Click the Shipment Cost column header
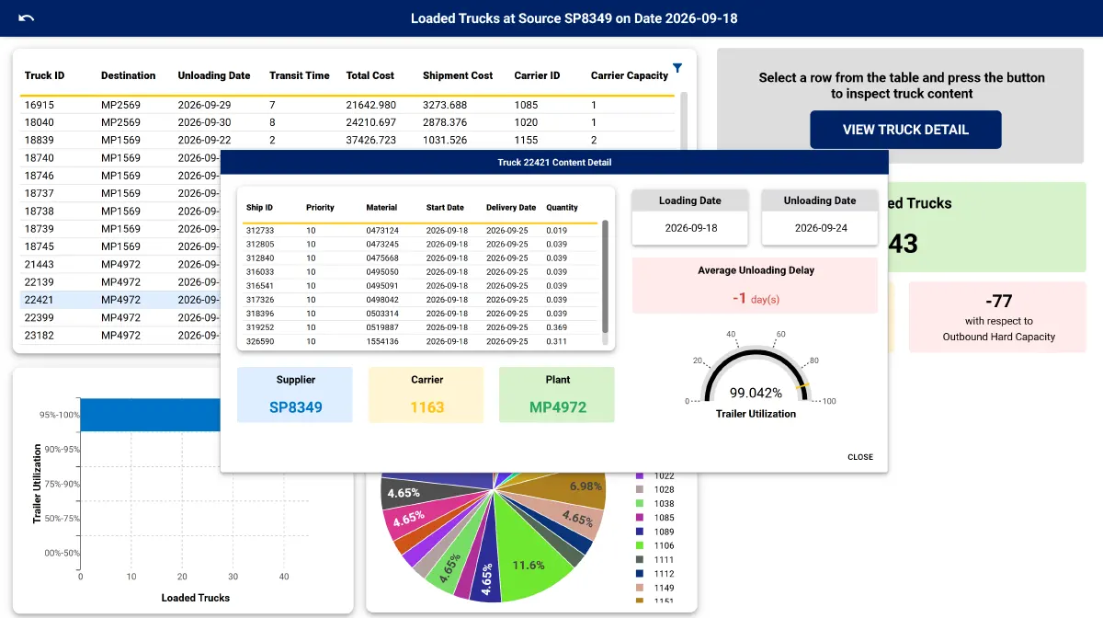 [x=458, y=75]
